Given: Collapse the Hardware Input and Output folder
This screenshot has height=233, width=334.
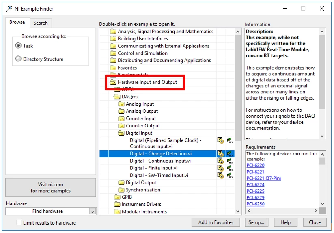Looking at the screenshot, I should point(113,82).
